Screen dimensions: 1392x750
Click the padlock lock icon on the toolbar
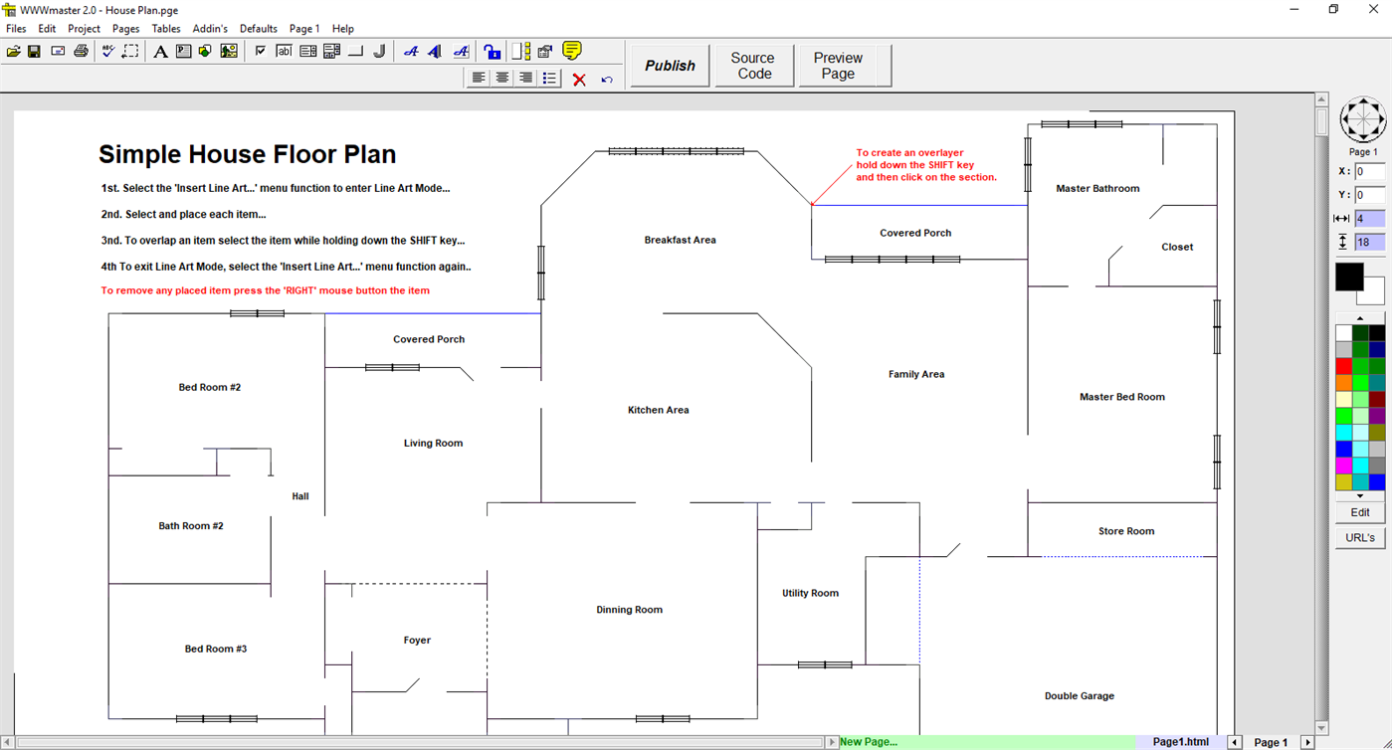tap(493, 51)
